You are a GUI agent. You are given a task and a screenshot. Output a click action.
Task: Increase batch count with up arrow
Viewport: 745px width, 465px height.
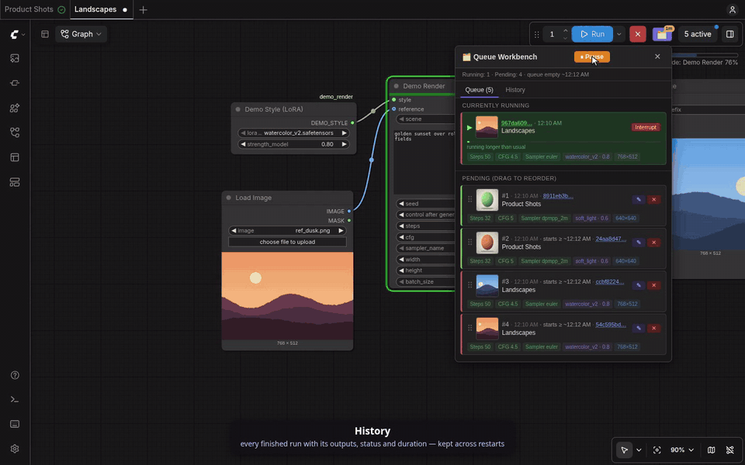566,30
